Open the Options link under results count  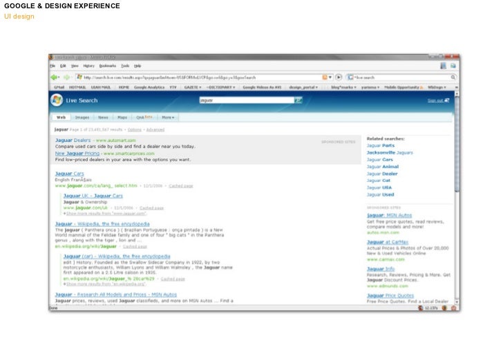135,130
